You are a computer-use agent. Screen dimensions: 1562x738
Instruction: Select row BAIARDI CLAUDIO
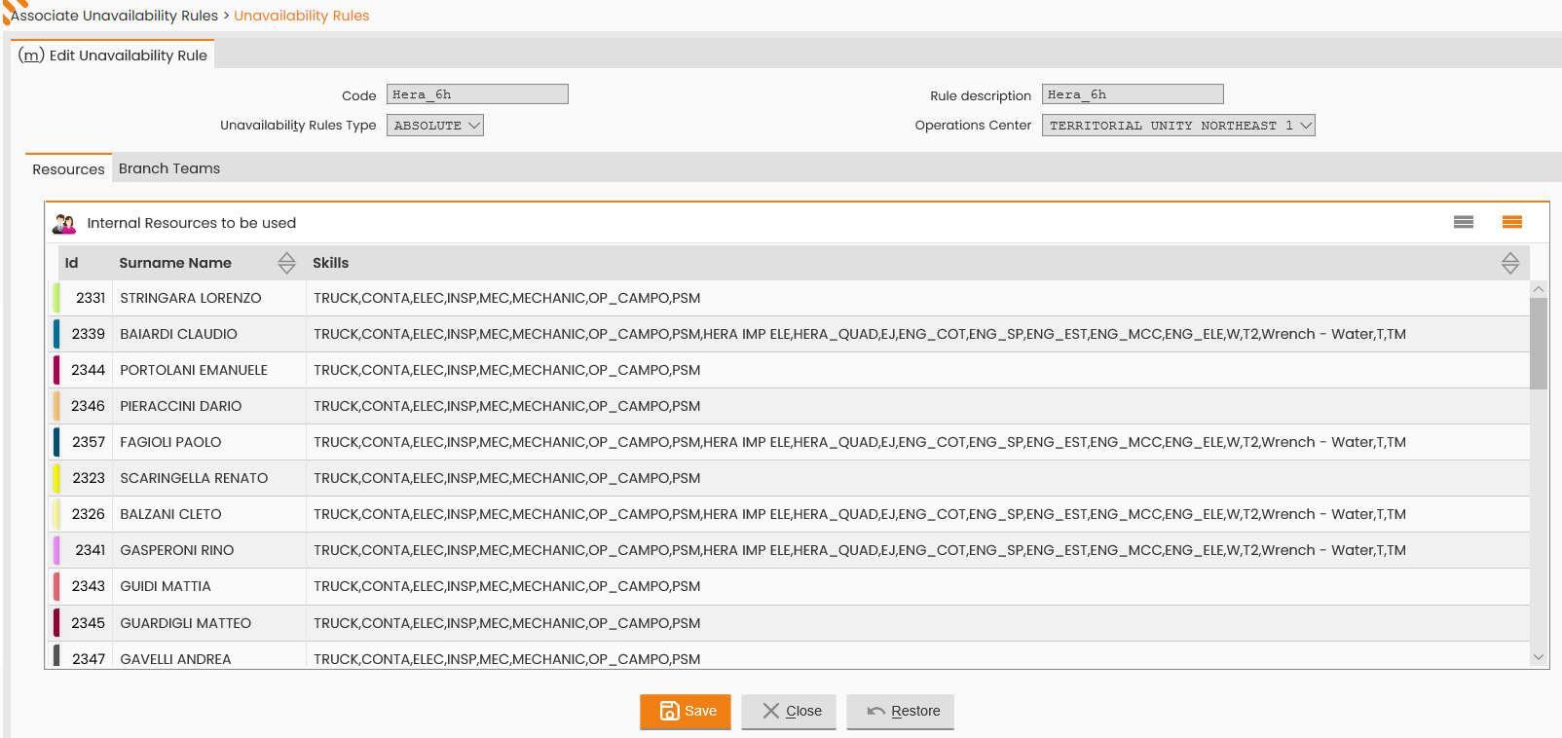(x=790, y=334)
